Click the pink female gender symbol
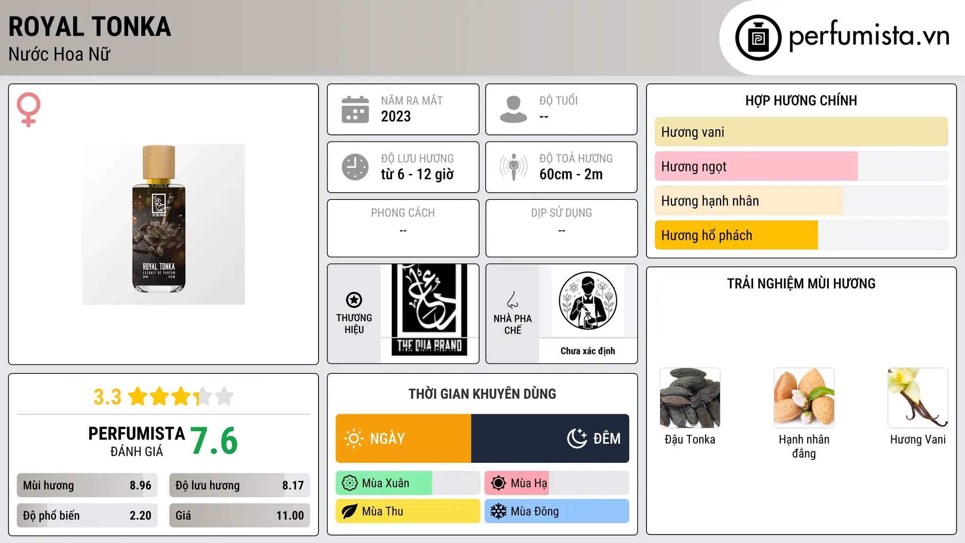 (29, 110)
